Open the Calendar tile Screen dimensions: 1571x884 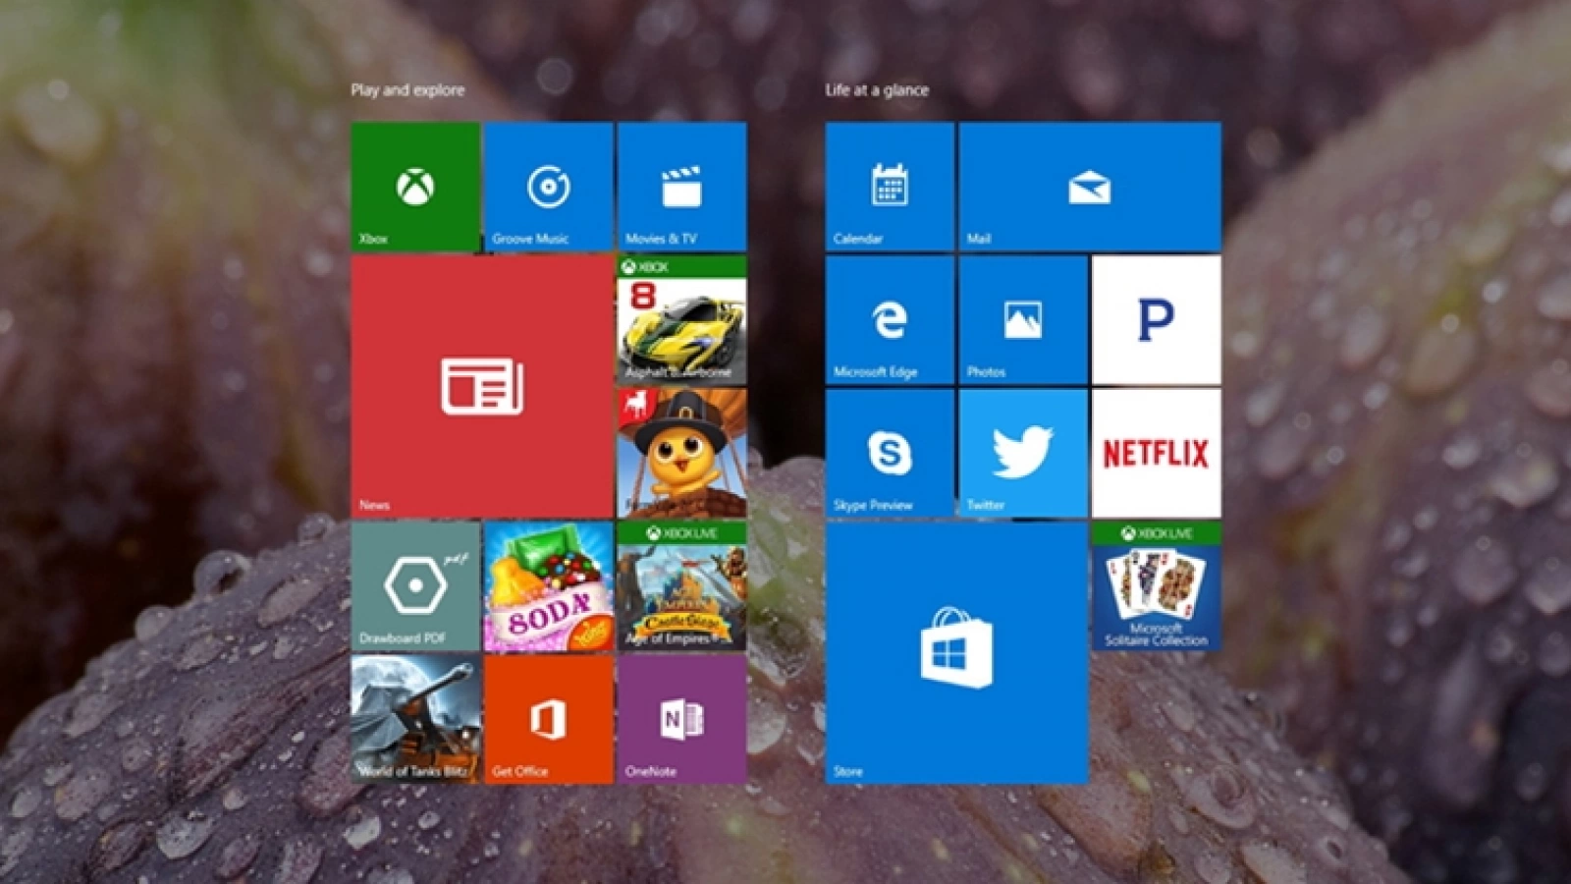click(x=891, y=187)
